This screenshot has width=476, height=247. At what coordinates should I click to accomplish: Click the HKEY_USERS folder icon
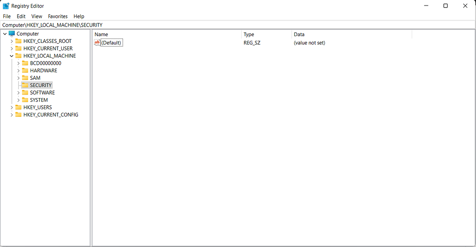(x=19, y=107)
